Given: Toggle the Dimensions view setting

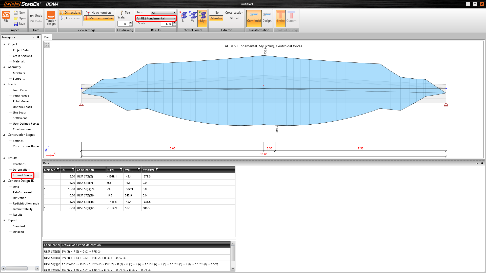Looking at the screenshot, I should 70,13.
